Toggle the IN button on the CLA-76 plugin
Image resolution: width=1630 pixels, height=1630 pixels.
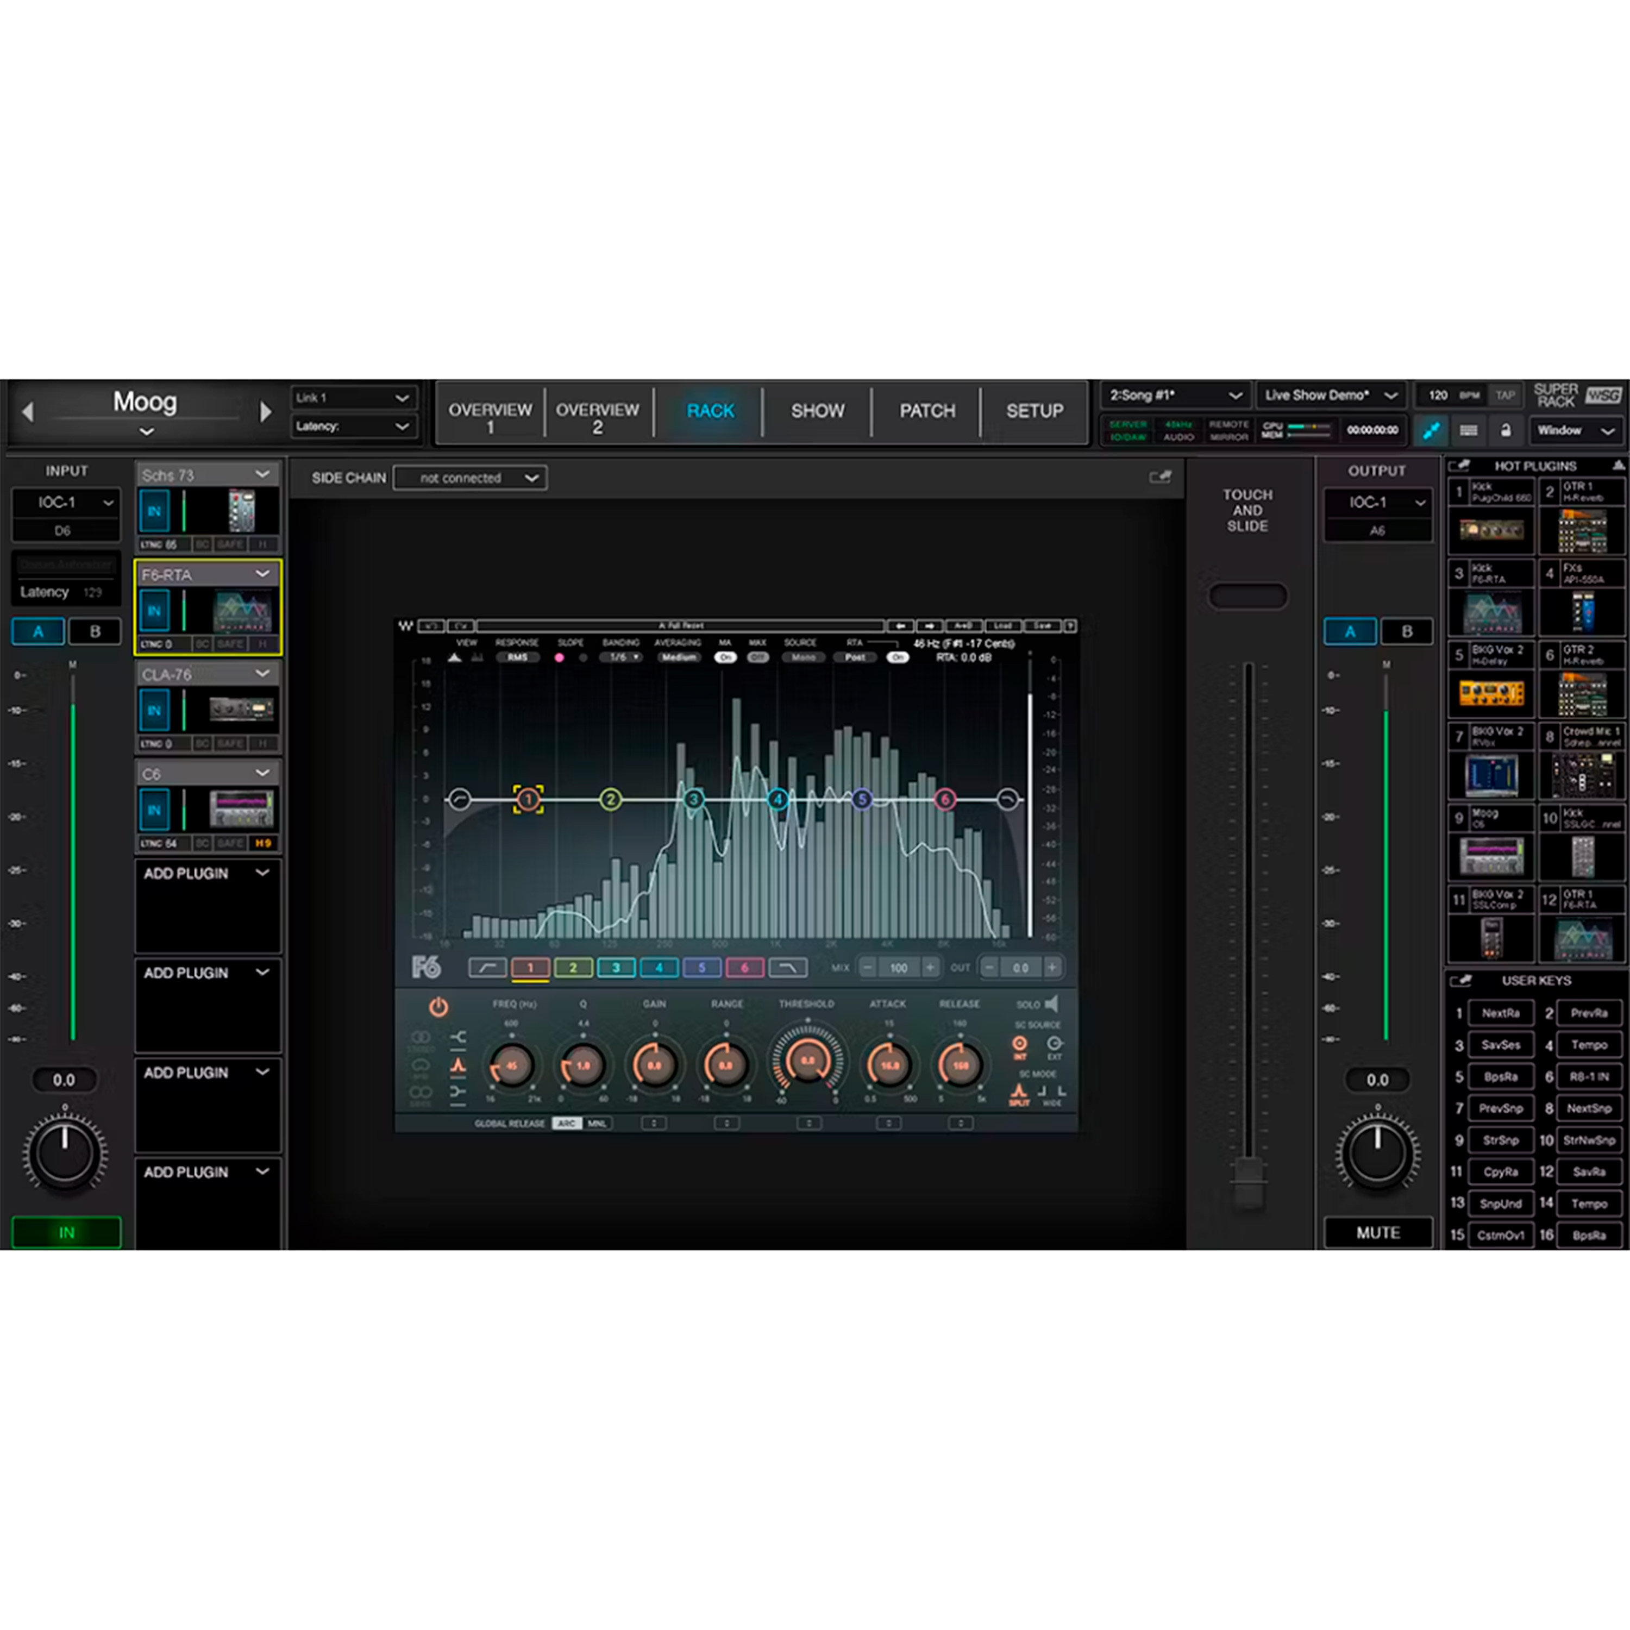154,710
